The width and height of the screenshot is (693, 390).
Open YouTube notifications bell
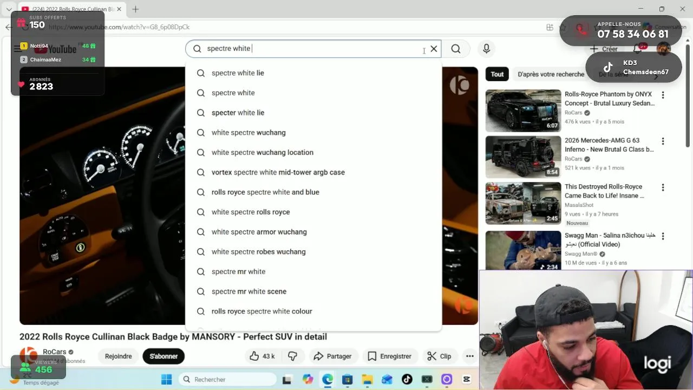click(638, 49)
